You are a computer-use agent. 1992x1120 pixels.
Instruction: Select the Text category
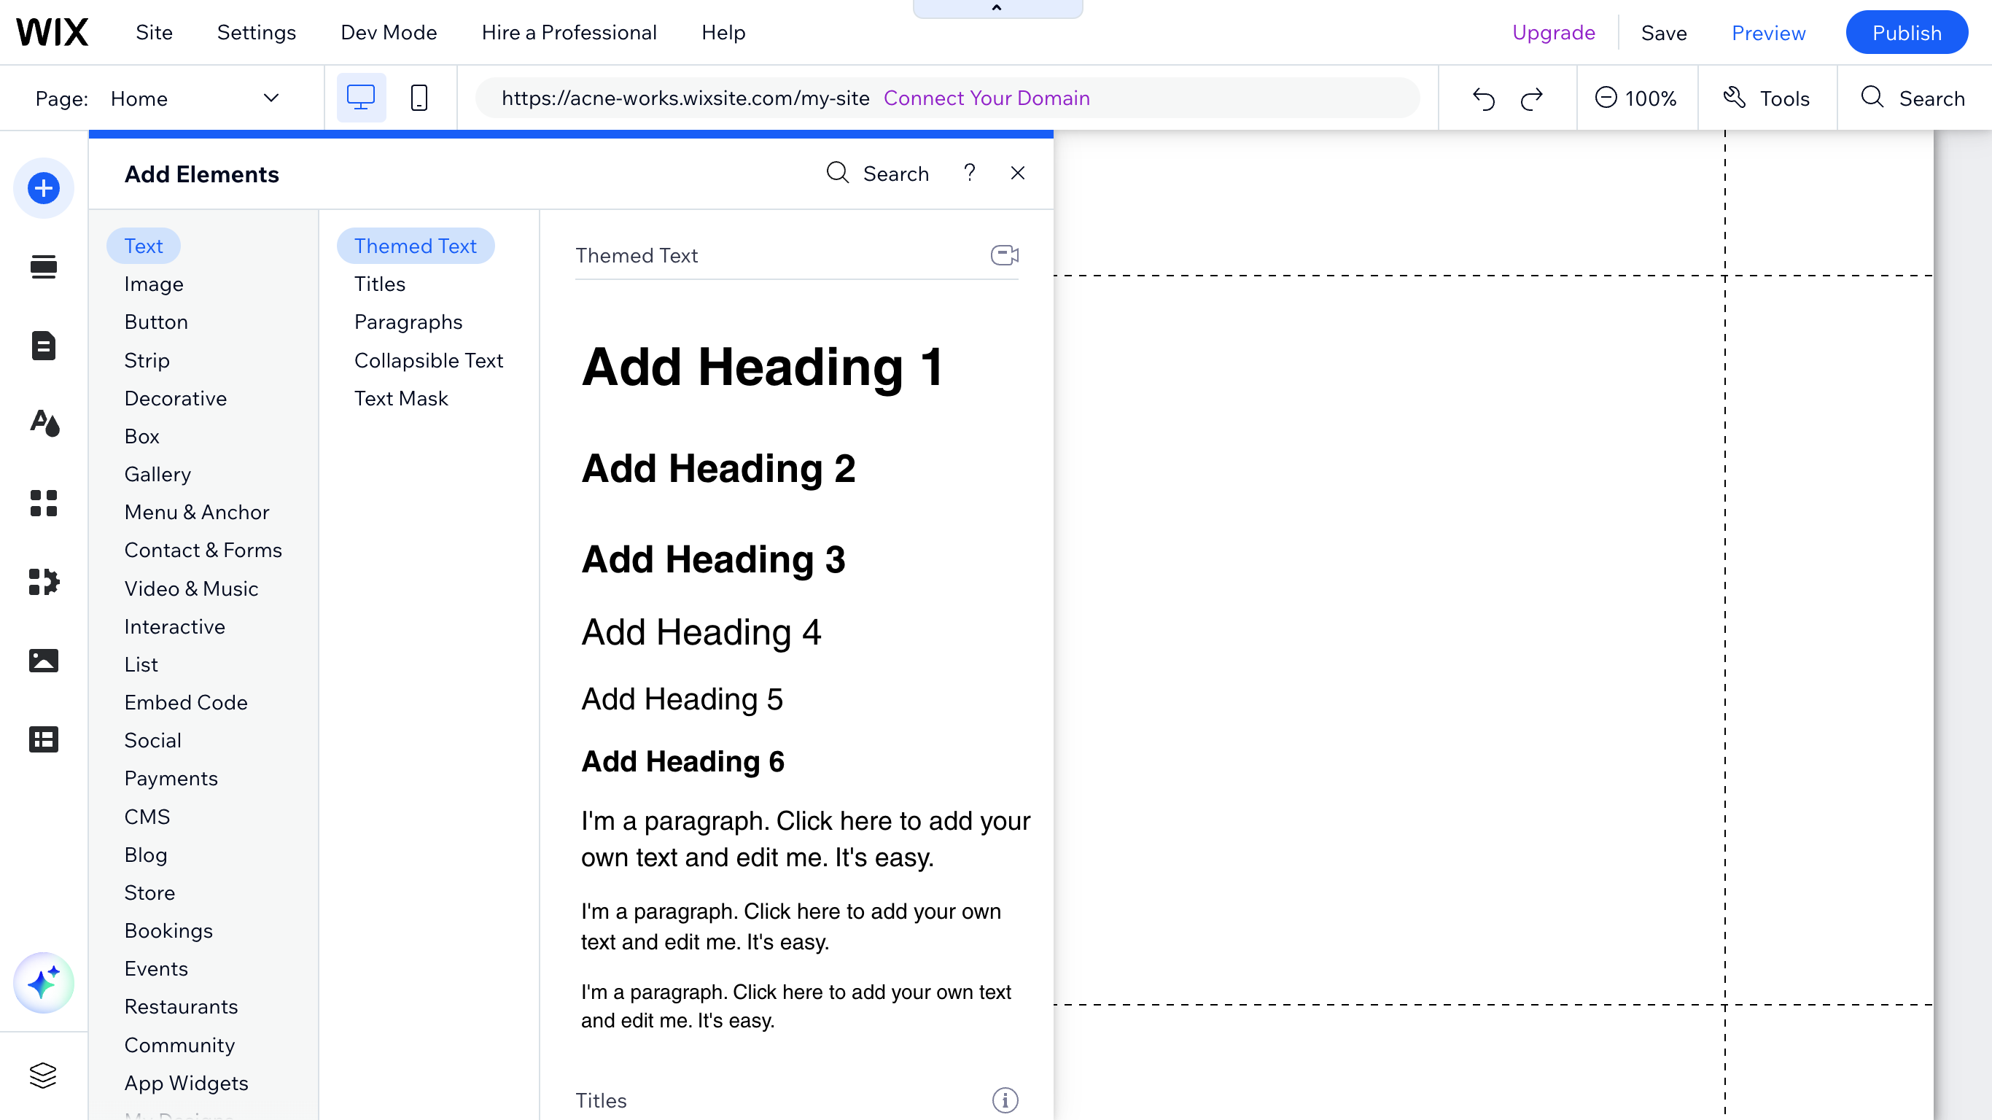coord(143,246)
